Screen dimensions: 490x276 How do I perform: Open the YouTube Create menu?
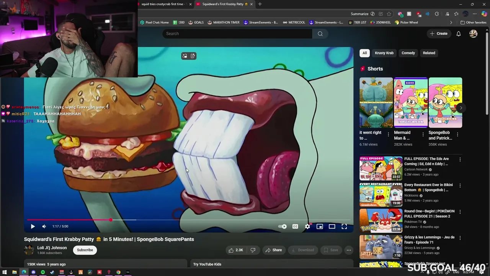click(x=439, y=34)
